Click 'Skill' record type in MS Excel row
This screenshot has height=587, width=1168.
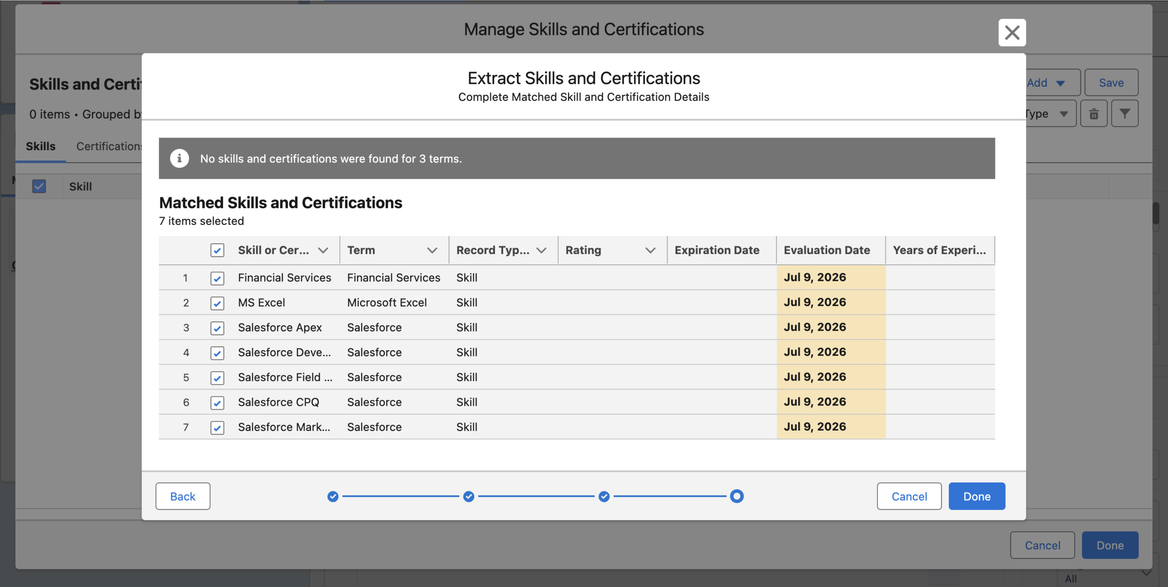click(467, 302)
